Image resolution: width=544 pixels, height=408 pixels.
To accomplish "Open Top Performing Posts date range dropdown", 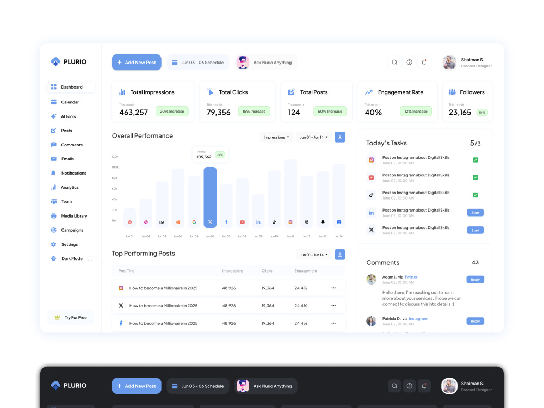I will click(314, 255).
